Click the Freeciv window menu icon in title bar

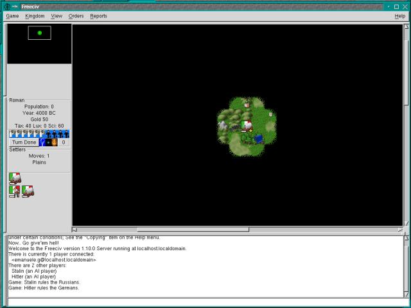point(7,6)
